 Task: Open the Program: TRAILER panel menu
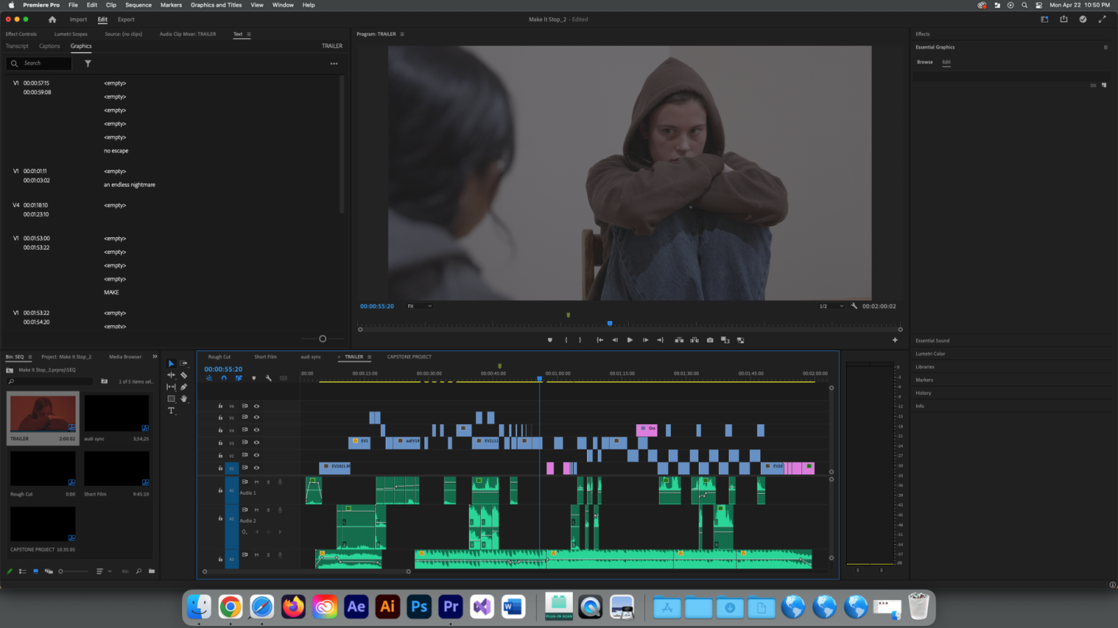point(402,34)
